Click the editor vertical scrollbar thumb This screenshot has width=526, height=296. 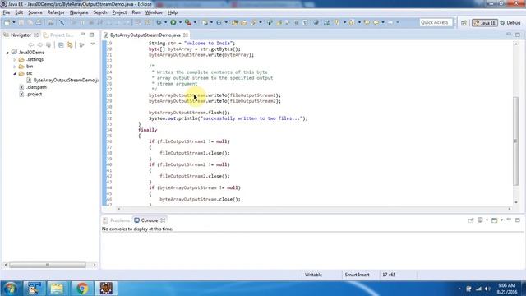point(516,141)
